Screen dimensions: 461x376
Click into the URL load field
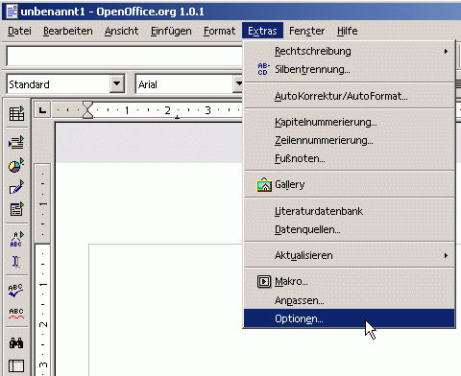point(124,57)
